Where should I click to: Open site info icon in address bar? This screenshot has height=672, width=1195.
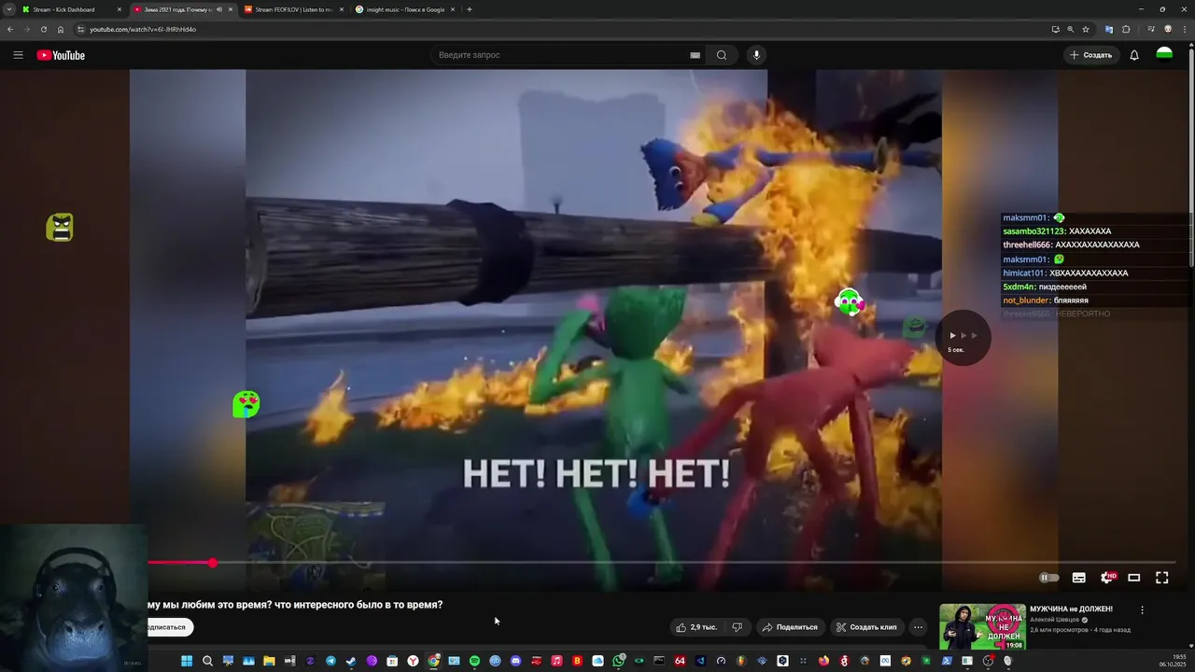80,29
